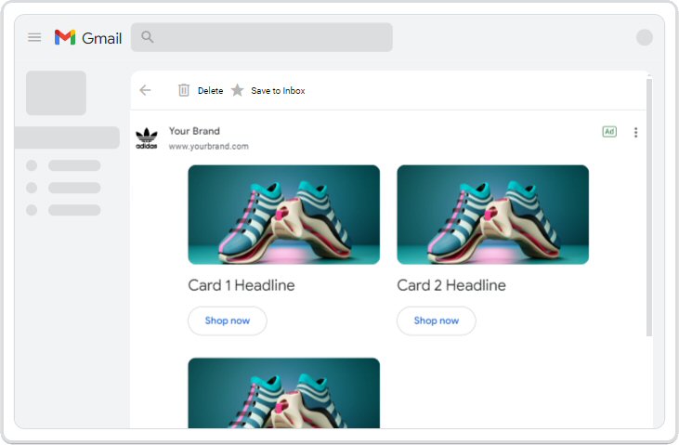Viewport: 679px width, 445px height.
Task: Click the Your Brand sender name
Action: [x=194, y=131]
